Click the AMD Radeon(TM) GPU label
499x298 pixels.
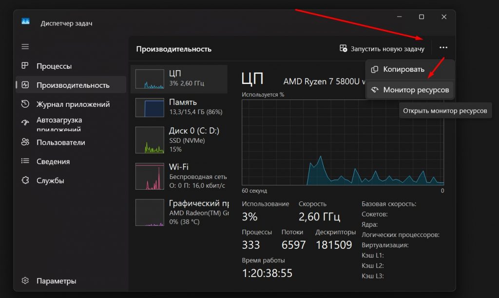tap(199, 213)
